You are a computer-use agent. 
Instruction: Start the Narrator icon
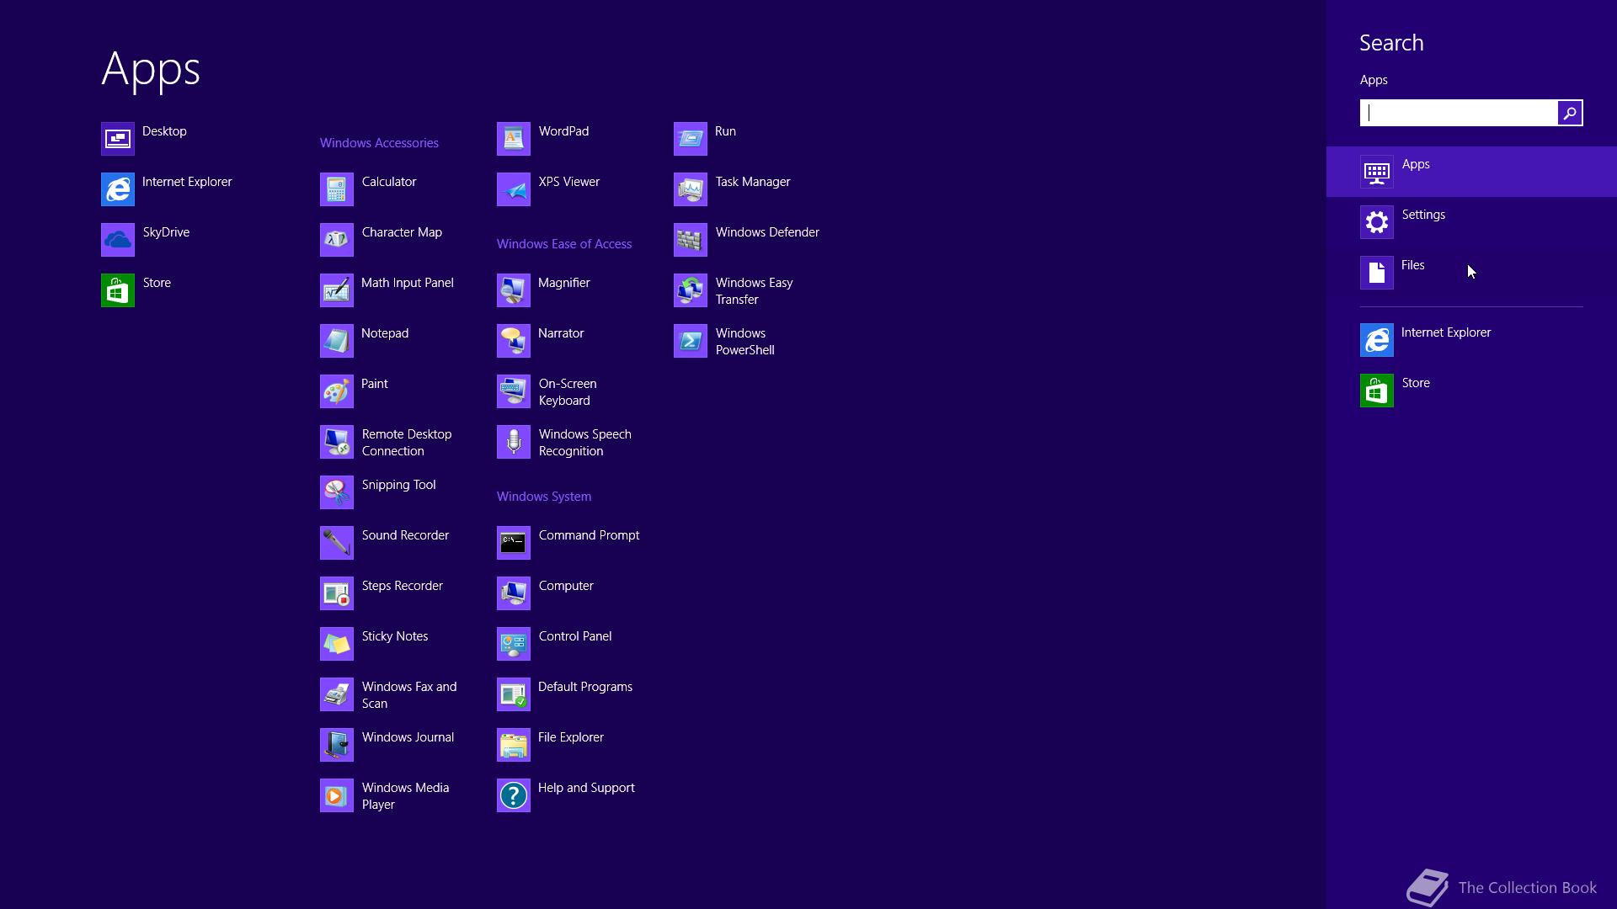click(514, 341)
